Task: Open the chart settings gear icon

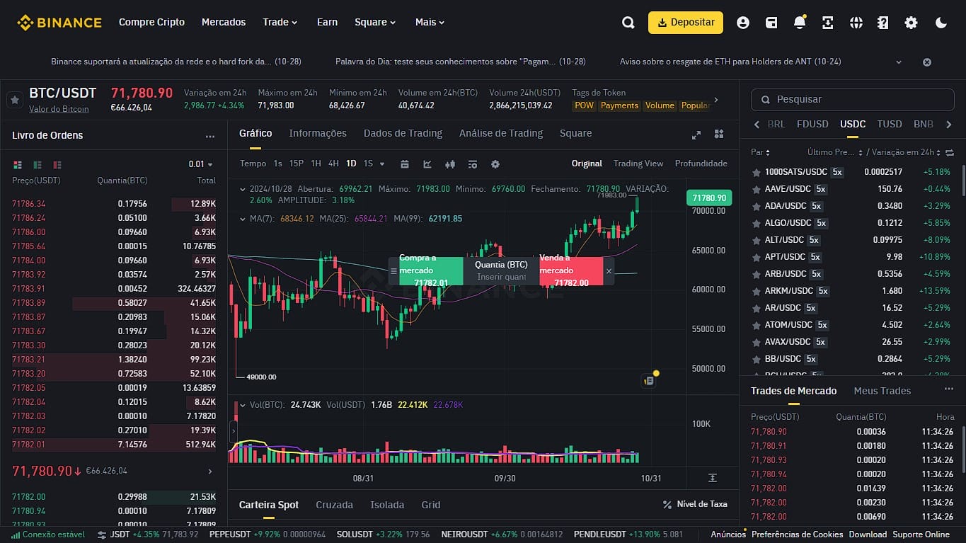Action: 495,164
